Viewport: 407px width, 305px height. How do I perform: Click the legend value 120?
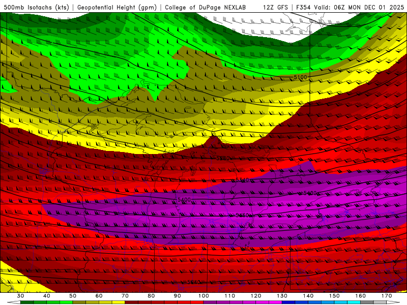(256, 296)
